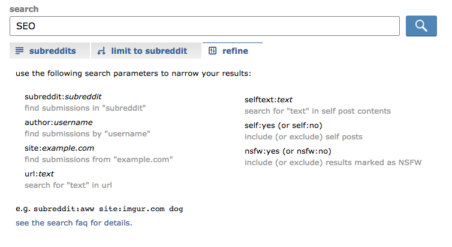The height and width of the screenshot is (247, 452).
Task: Click the subreddit:subreddit parameter
Action: click(63, 97)
